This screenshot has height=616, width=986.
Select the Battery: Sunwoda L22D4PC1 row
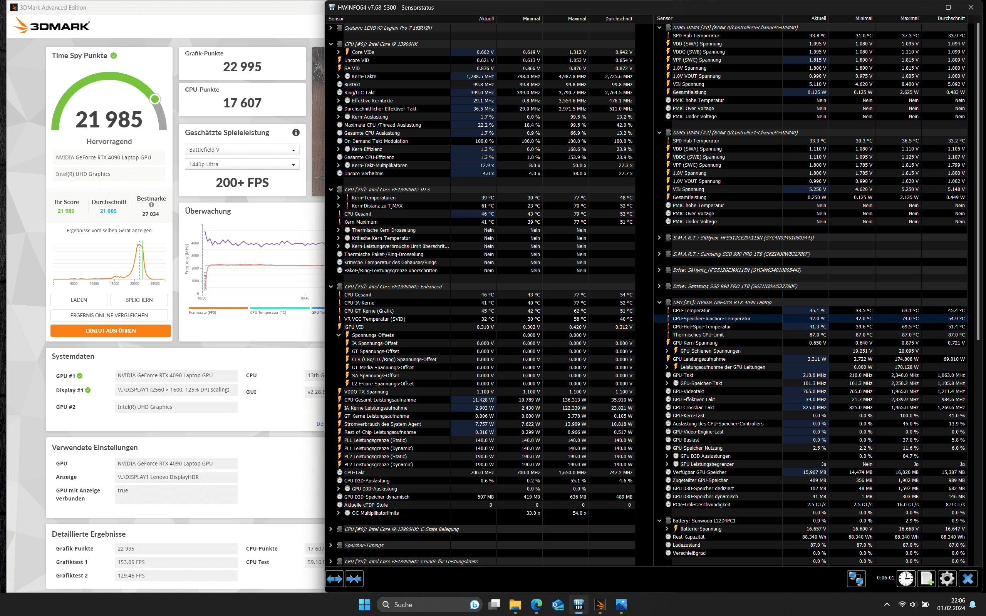pyautogui.click(x=811, y=521)
